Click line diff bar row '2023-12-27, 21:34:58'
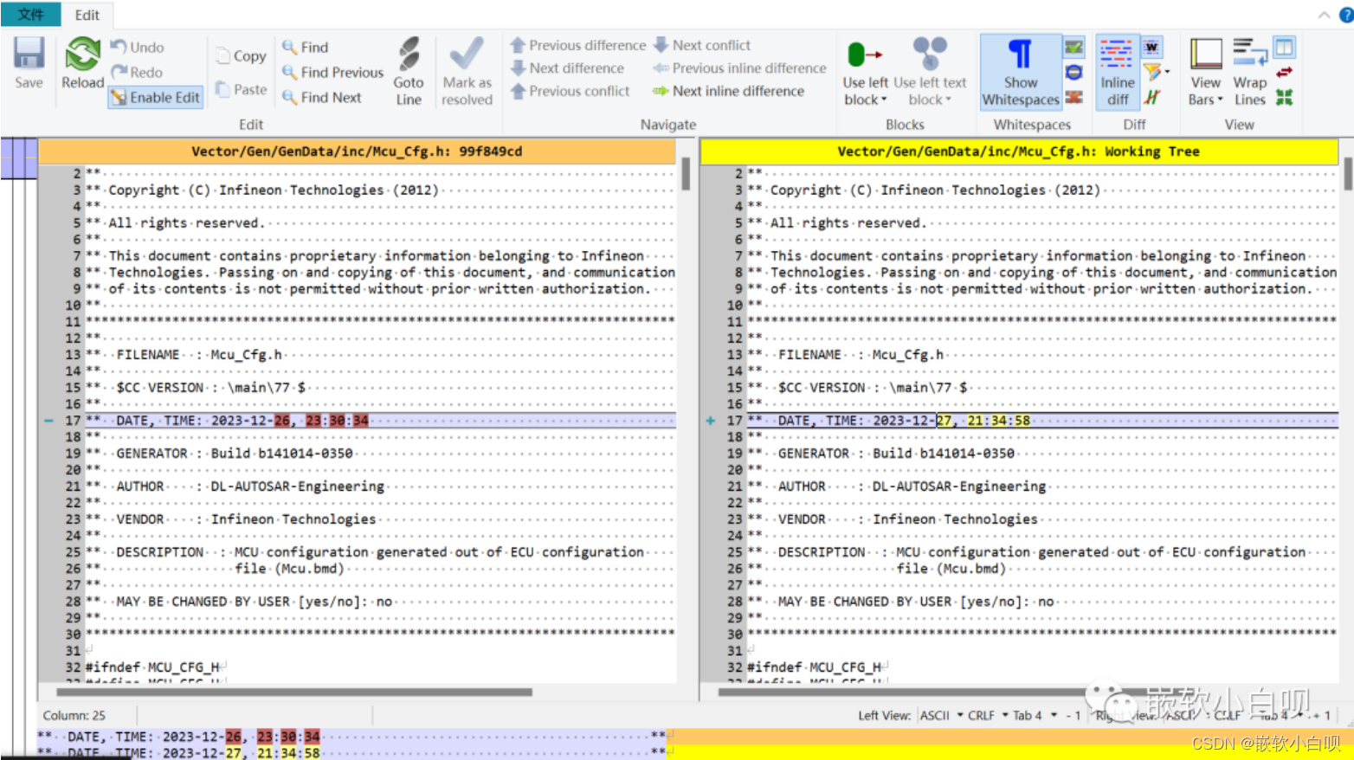The height and width of the screenshot is (760, 1354). [355, 753]
